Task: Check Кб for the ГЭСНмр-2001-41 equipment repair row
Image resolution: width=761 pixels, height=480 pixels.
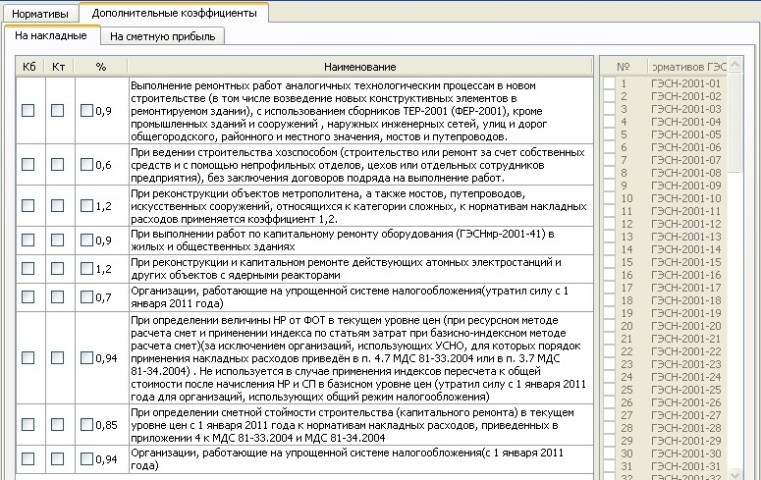Action: (x=27, y=240)
